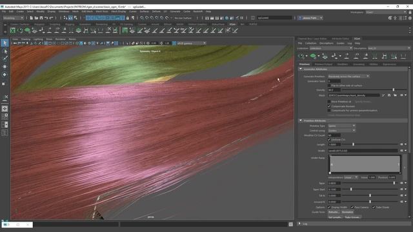Click the first icon in XGen toolbar
Screen dimensions: 413x232
(301, 56)
